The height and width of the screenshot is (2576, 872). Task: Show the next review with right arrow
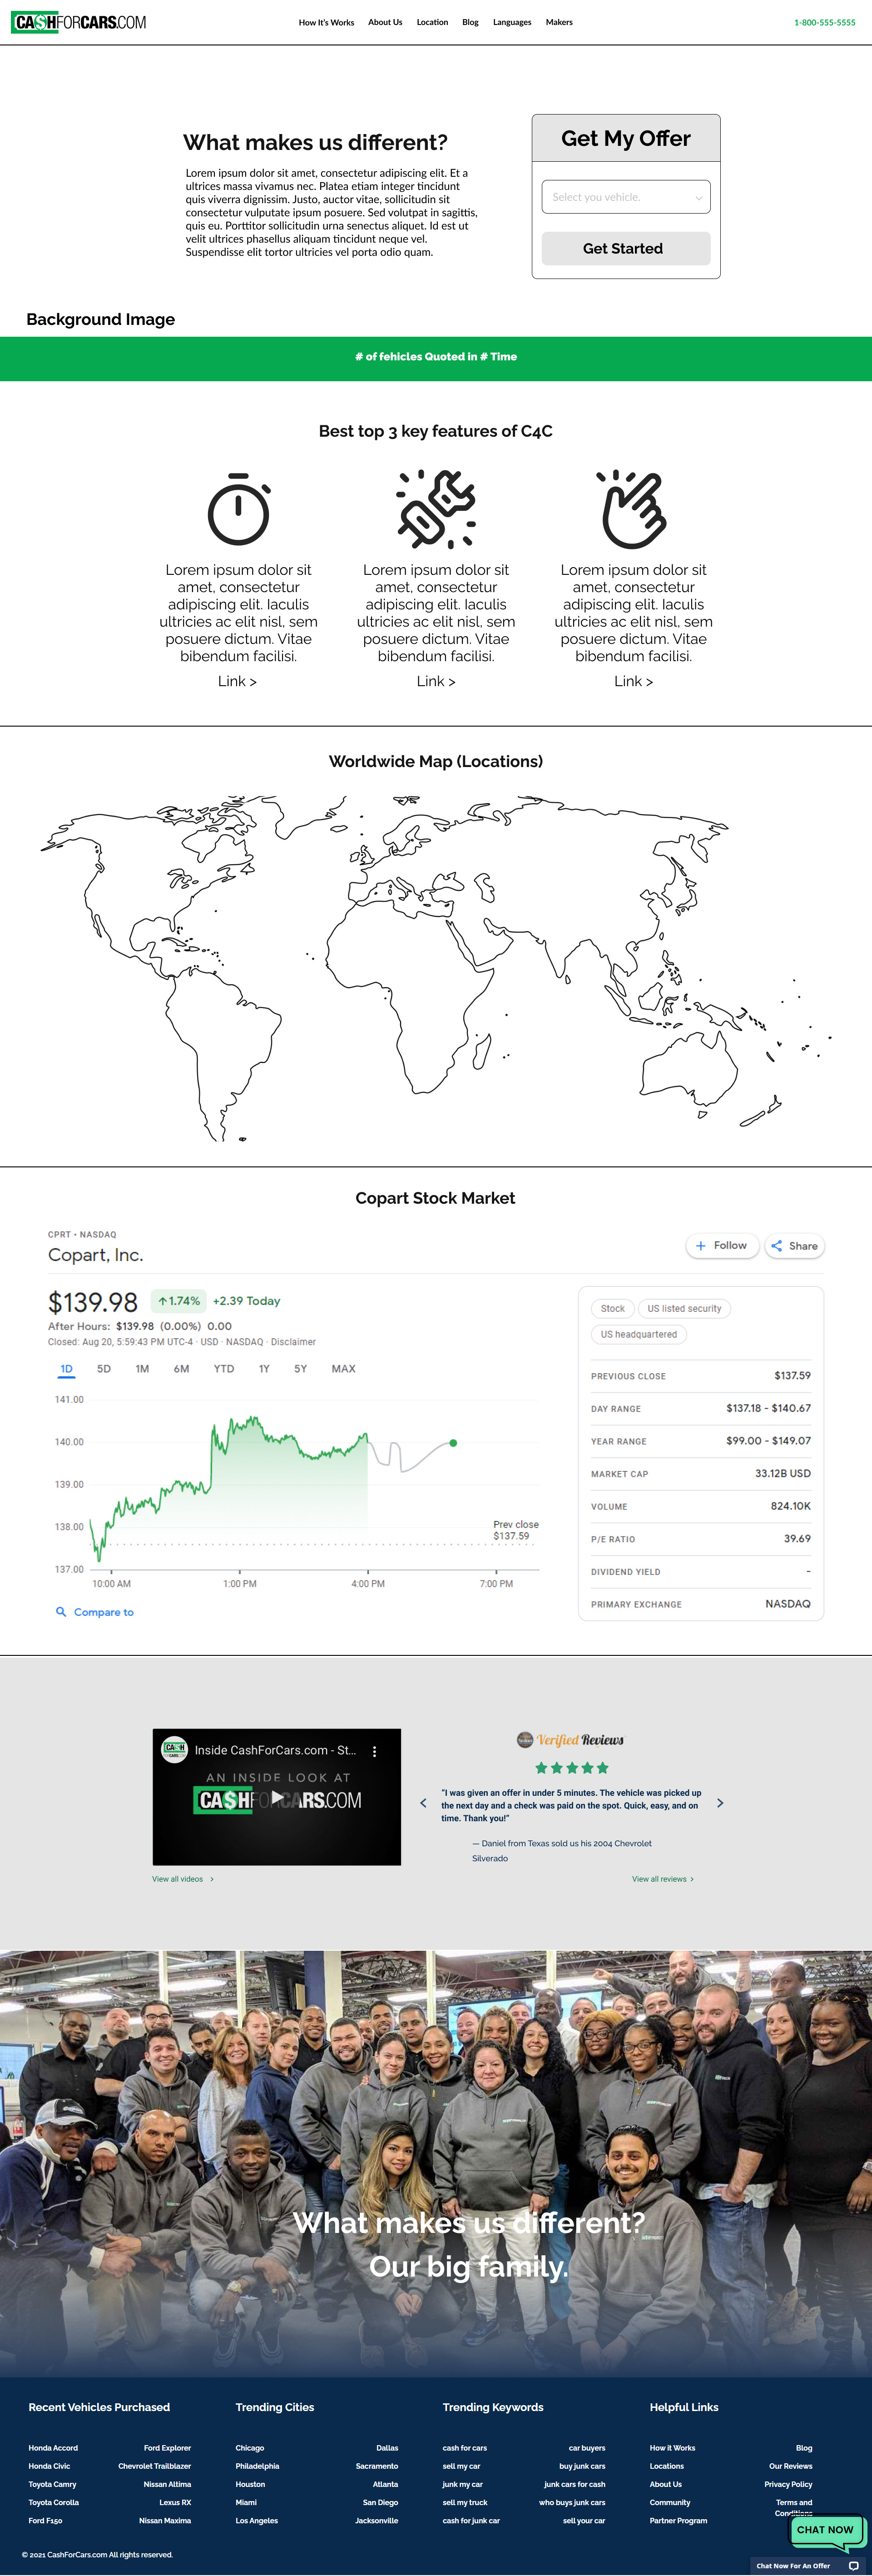(720, 1803)
